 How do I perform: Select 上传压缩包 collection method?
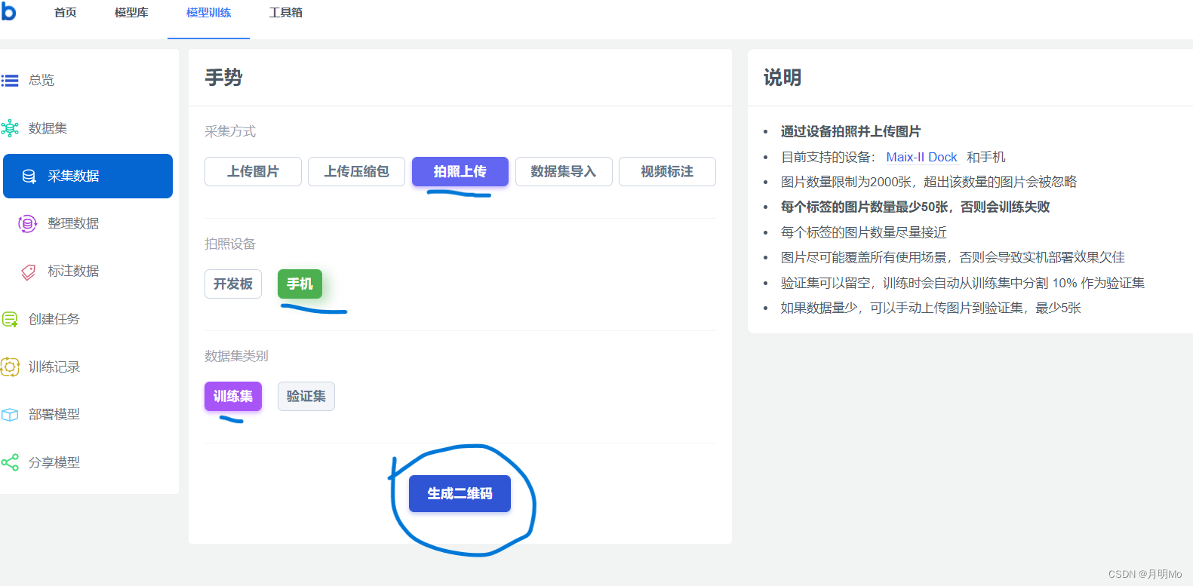tap(356, 171)
